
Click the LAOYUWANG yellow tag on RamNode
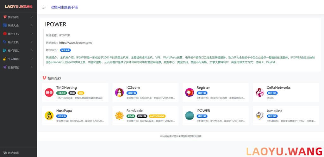coord(157,116)
